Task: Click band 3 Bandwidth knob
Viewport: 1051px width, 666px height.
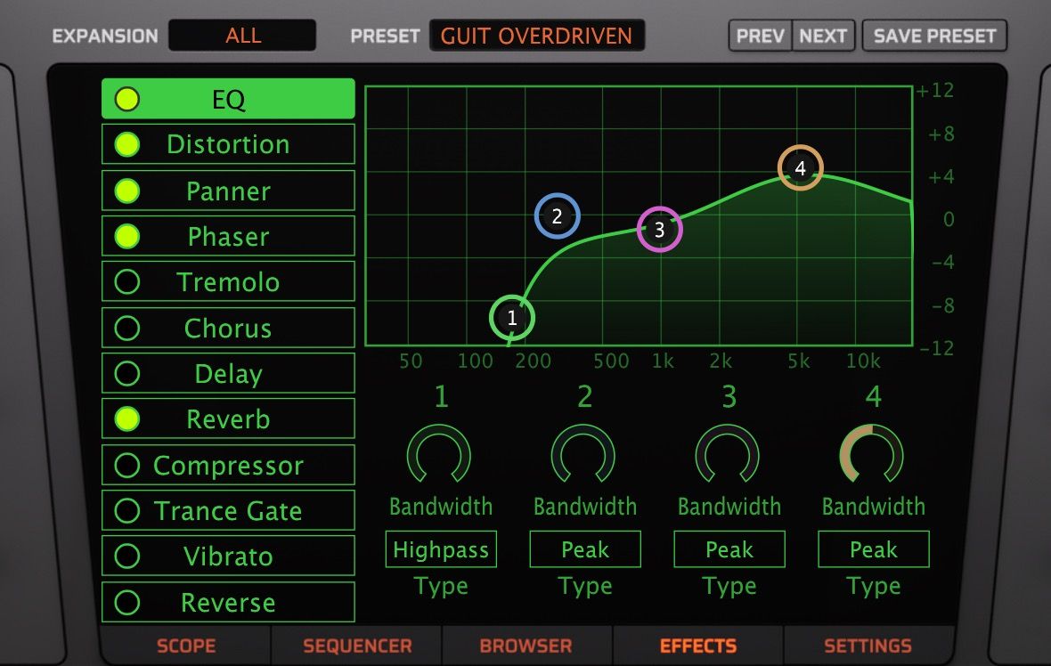Action: (729, 455)
